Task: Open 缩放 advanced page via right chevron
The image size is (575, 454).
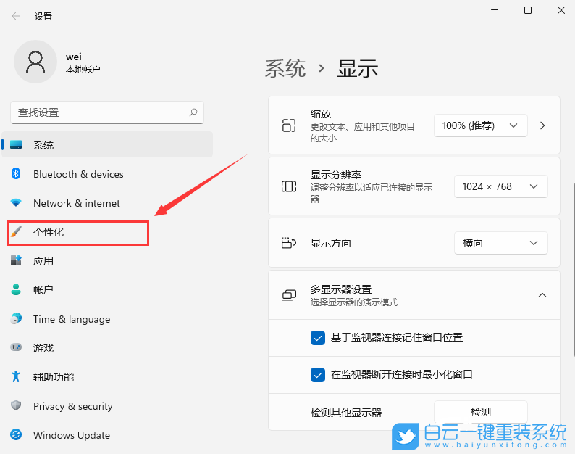Action: coord(542,125)
